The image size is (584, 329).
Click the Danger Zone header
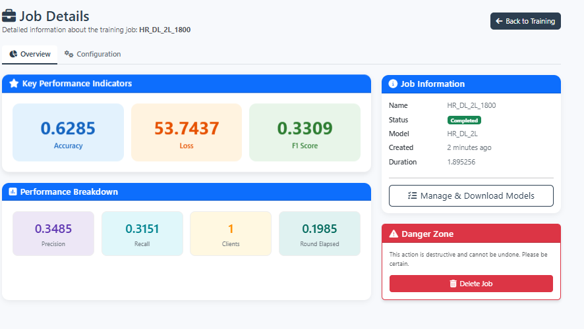click(x=471, y=234)
